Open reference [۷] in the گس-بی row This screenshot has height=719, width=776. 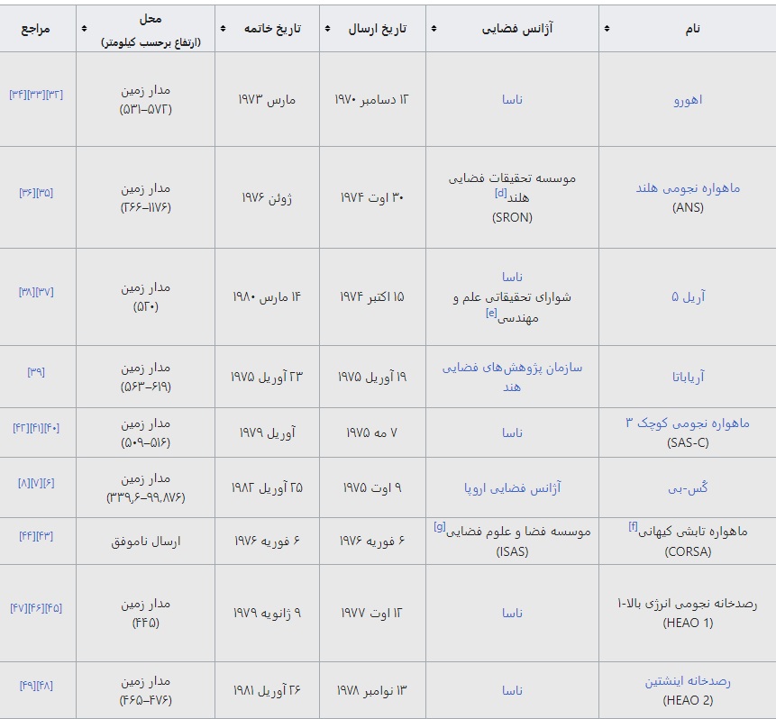[x=36, y=483]
